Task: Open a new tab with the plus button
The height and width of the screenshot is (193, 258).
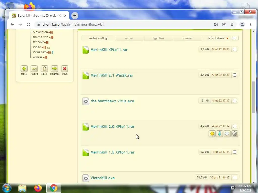Action: (x=75, y=16)
